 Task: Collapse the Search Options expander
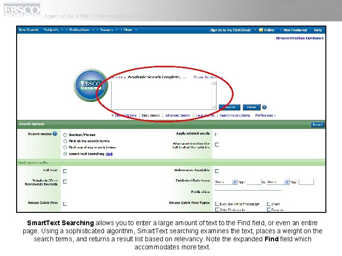123,115
